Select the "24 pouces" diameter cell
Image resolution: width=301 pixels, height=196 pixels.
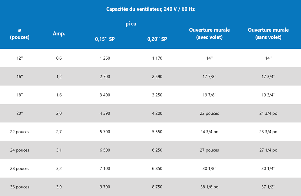click(19, 150)
